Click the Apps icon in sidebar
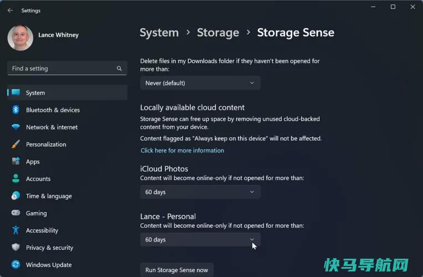Viewport: 423px width, 277px height. [16, 161]
